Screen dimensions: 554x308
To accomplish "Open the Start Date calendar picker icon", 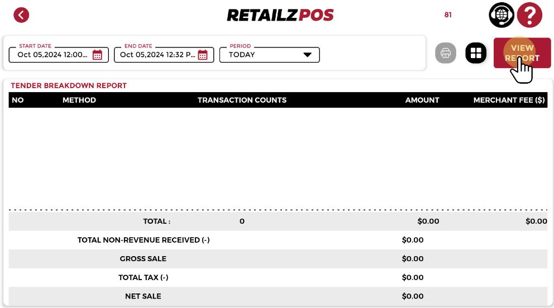I will click(x=97, y=55).
